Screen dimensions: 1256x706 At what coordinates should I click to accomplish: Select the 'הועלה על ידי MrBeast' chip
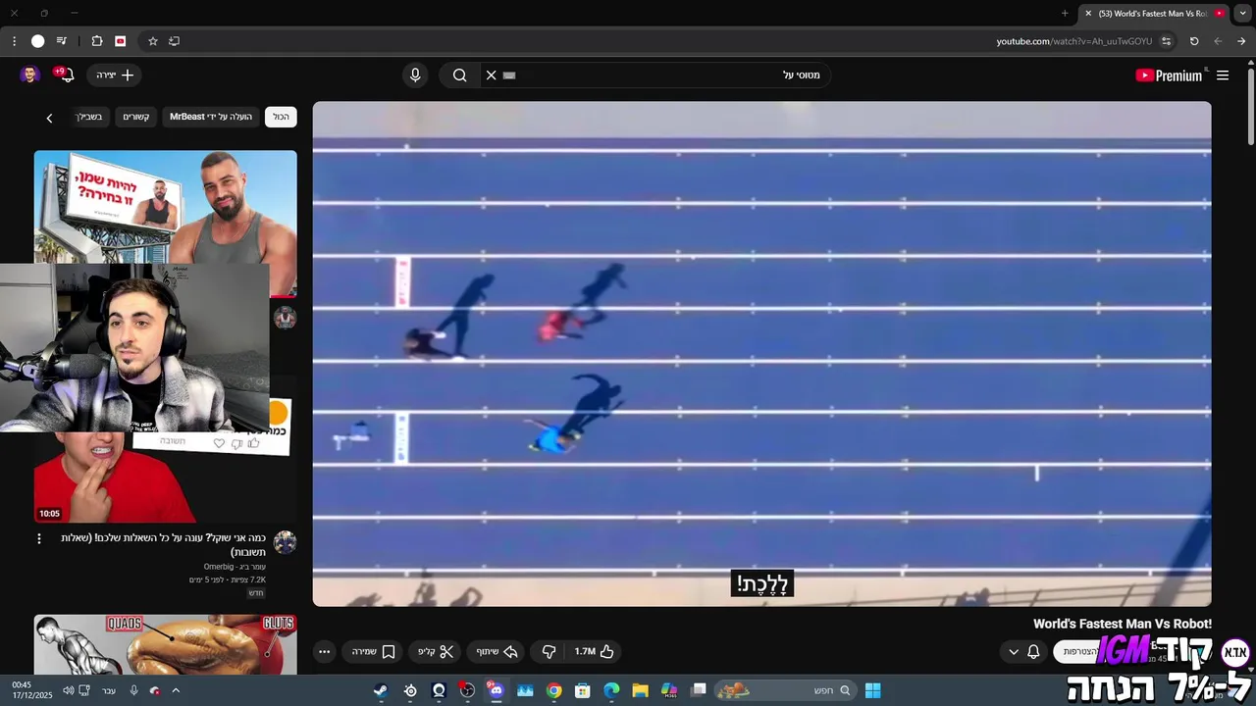(x=211, y=117)
